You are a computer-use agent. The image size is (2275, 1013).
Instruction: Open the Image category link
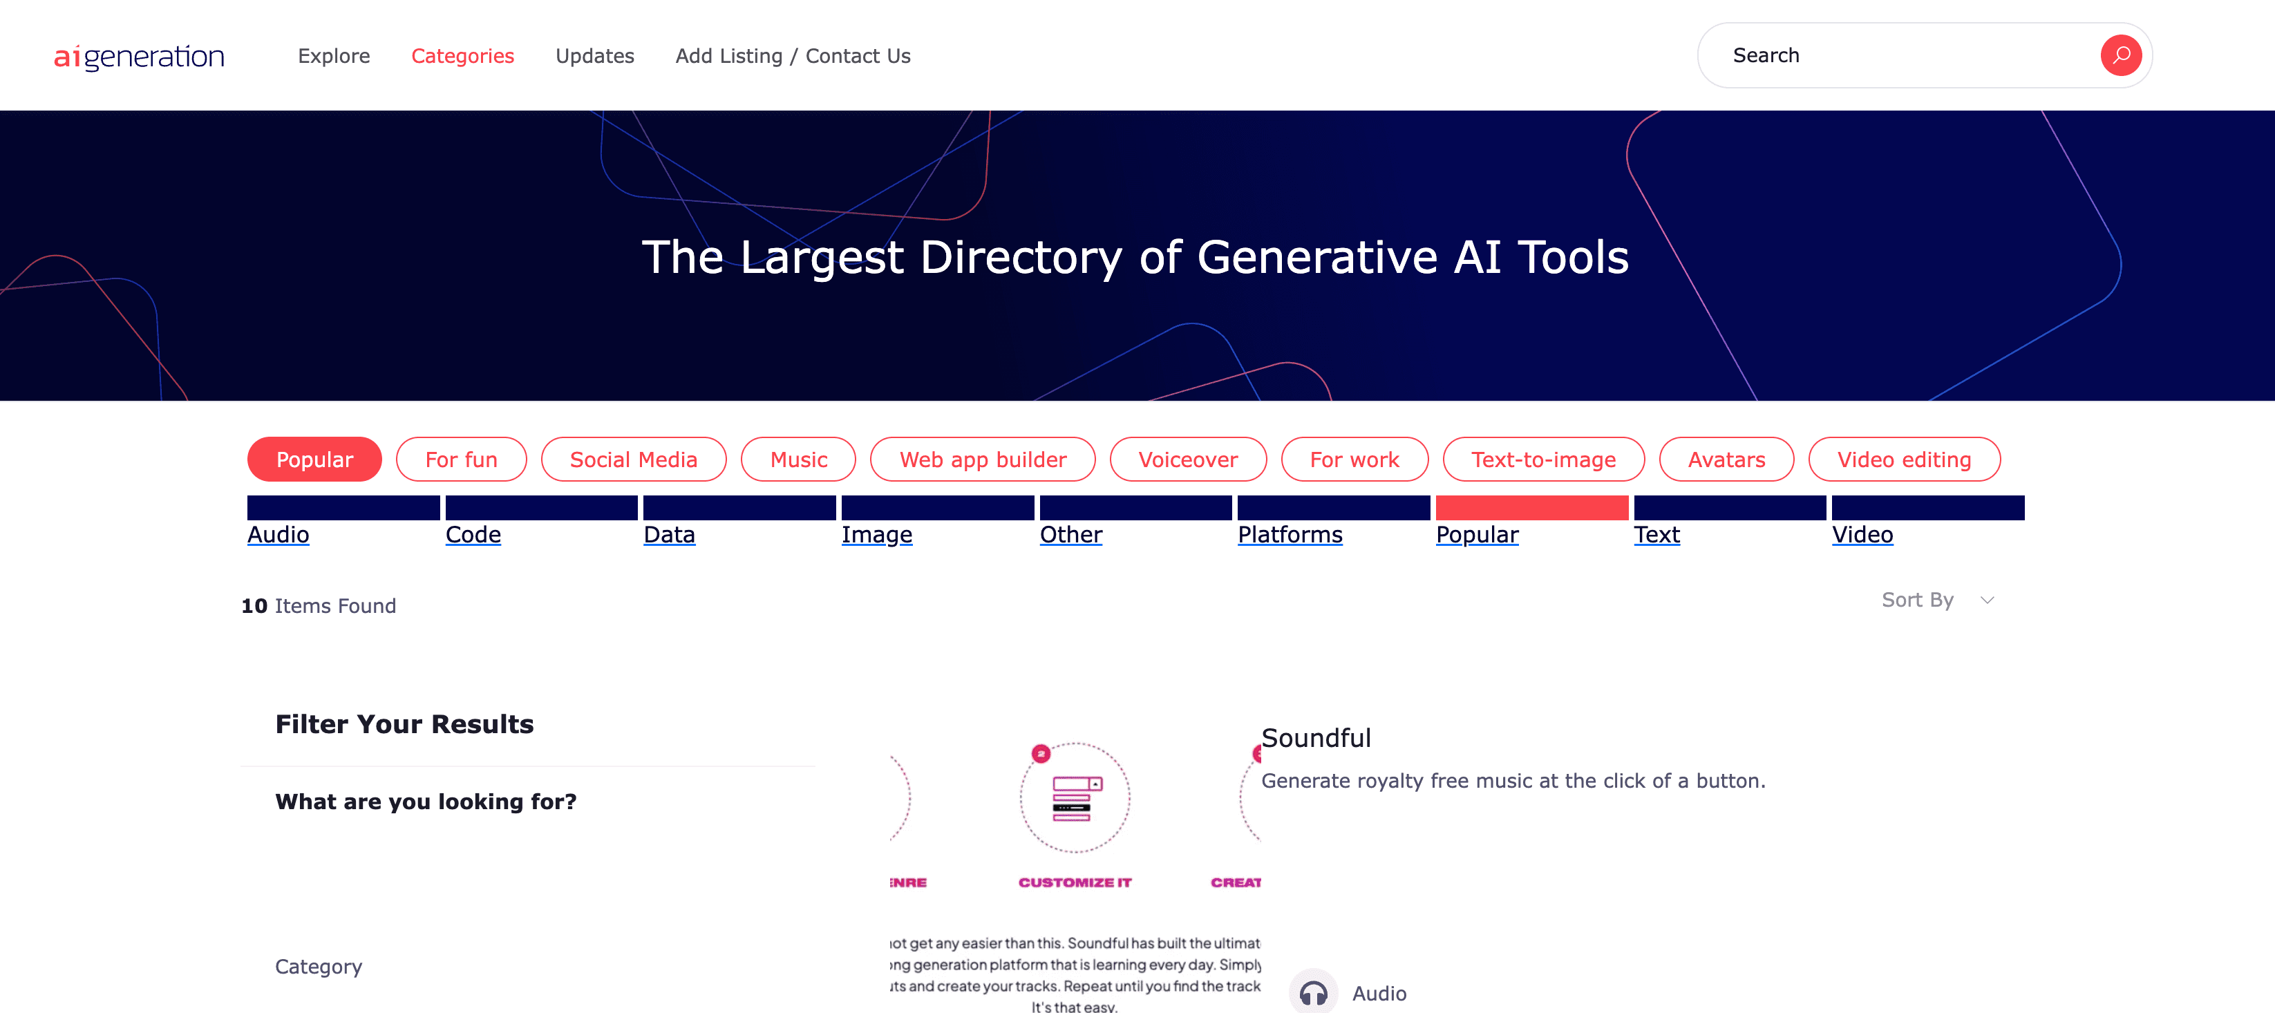click(877, 534)
